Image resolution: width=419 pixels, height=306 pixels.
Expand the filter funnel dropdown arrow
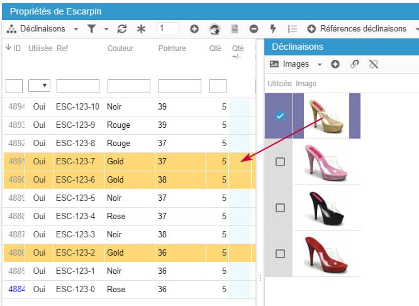pos(106,29)
